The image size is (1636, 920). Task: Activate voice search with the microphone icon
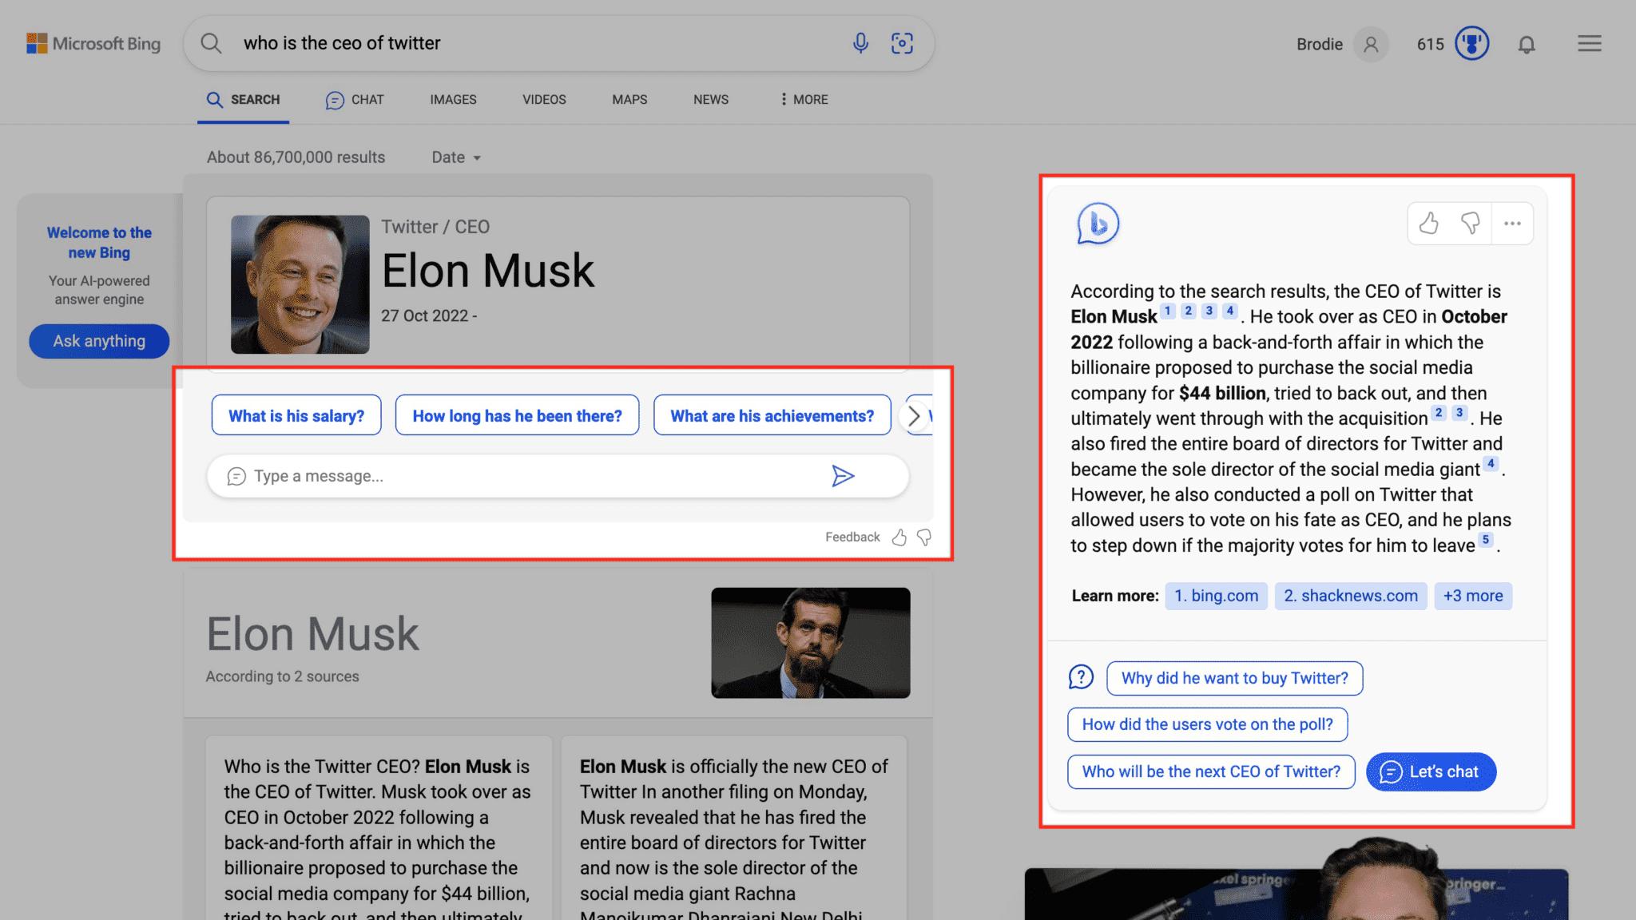[861, 43]
